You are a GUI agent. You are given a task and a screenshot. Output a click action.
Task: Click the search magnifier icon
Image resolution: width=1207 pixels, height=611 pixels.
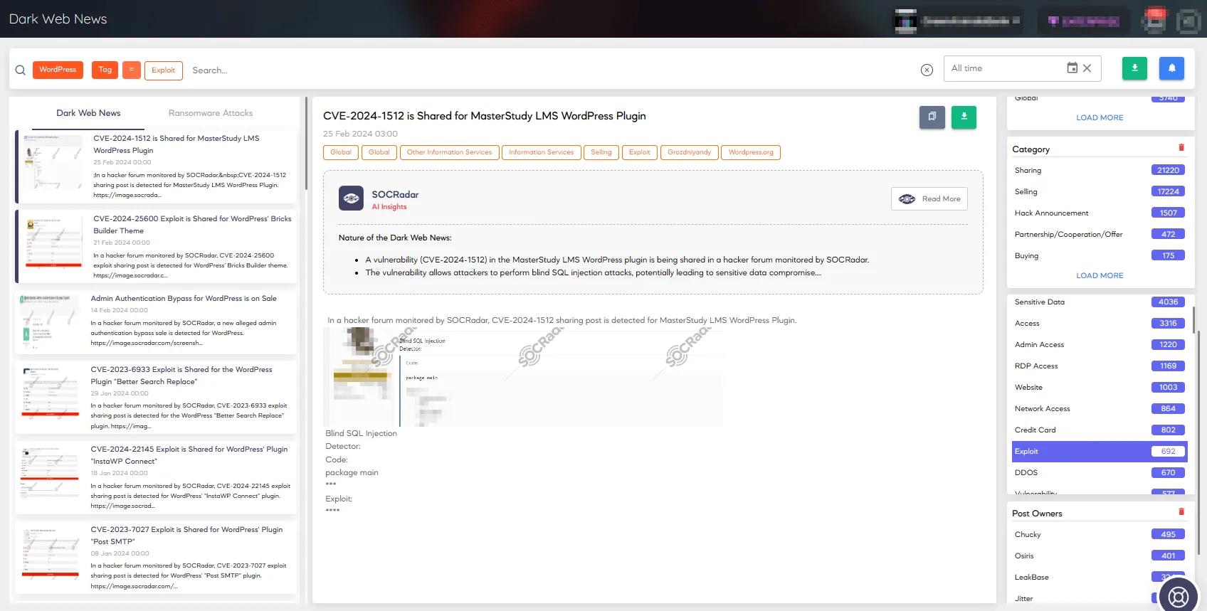pyautogui.click(x=20, y=70)
